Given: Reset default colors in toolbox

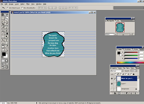Looking at the screenshot, I should pyautogui.click(x=2, y=57).
